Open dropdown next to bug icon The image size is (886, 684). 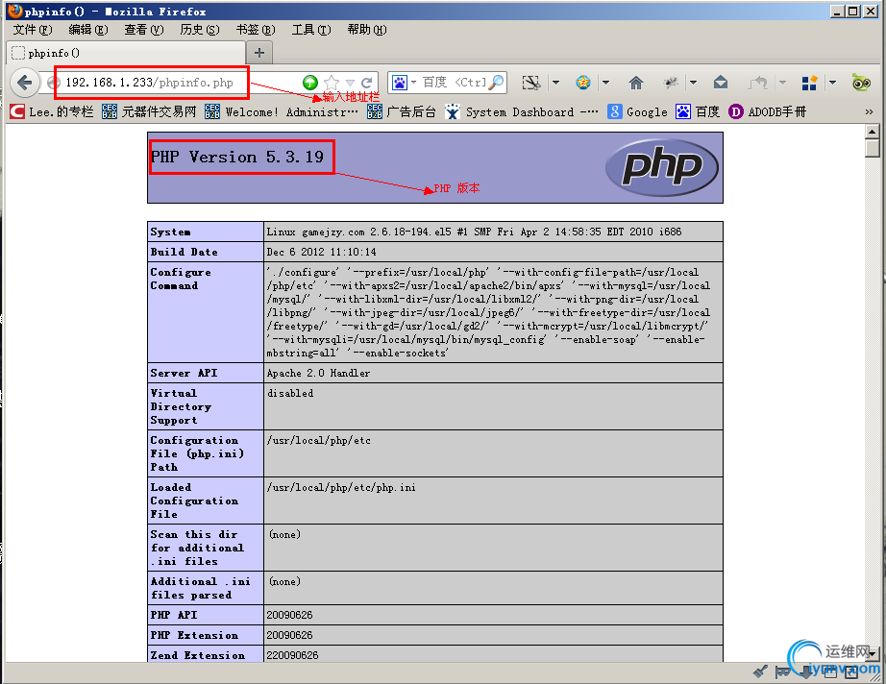pyautogui.click(x=693, y=83)
